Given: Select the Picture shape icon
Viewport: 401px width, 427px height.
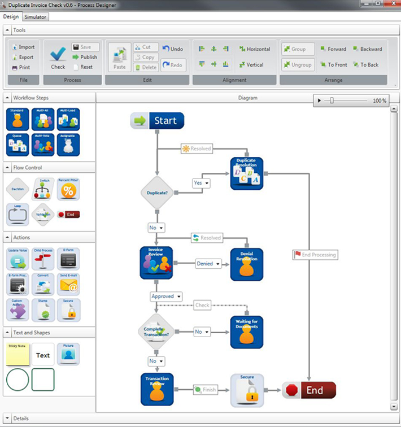Looking at the screenshot, I should pyautogui.click(x=68, y=354).
